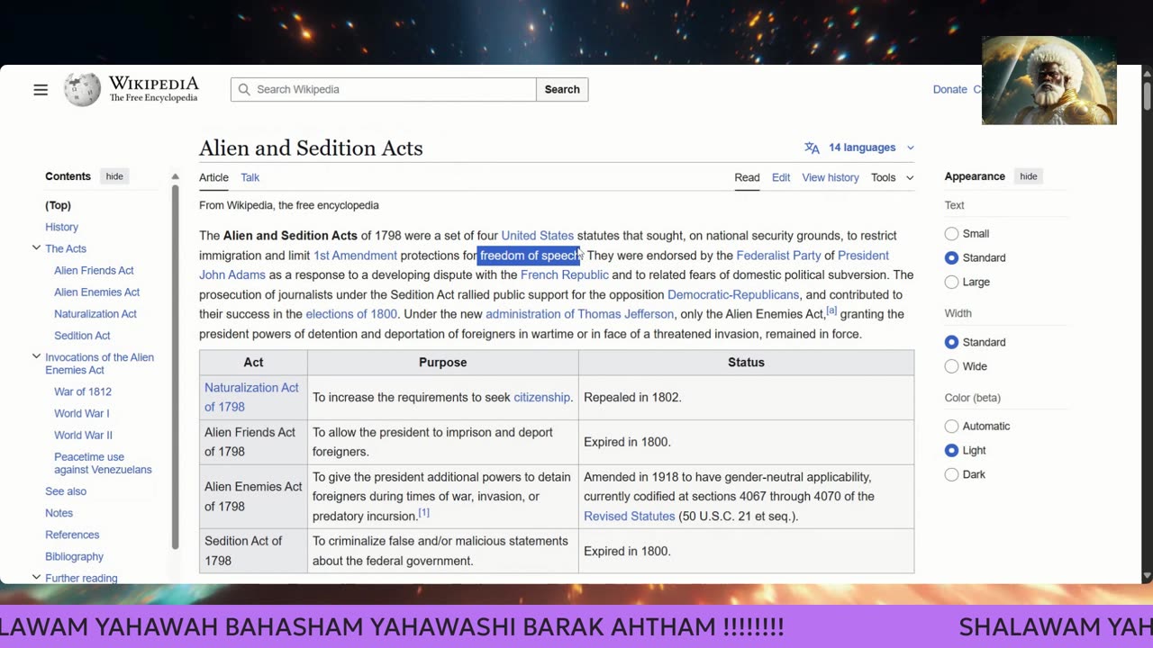1153x648 pixels.
Task: Open the Tools dropdown menu
Action: tap(892, 177)
